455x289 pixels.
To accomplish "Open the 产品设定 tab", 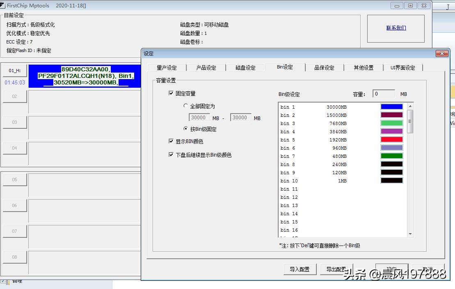I will coord(206,68).
